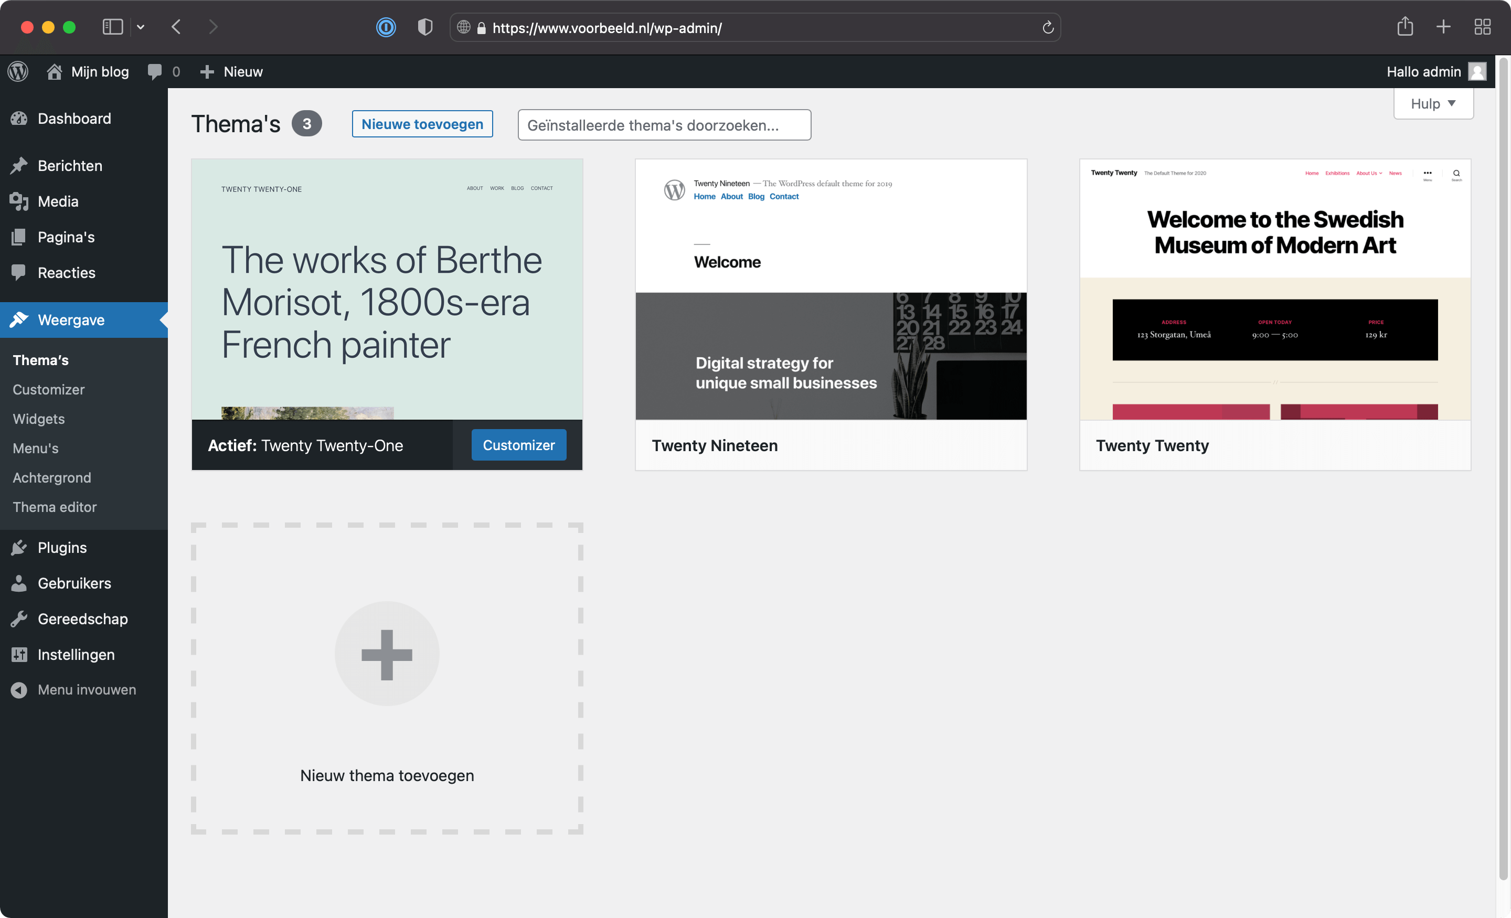Click the blue Customizer button
Screen dimensions: 1511x918
coord(518,445)
